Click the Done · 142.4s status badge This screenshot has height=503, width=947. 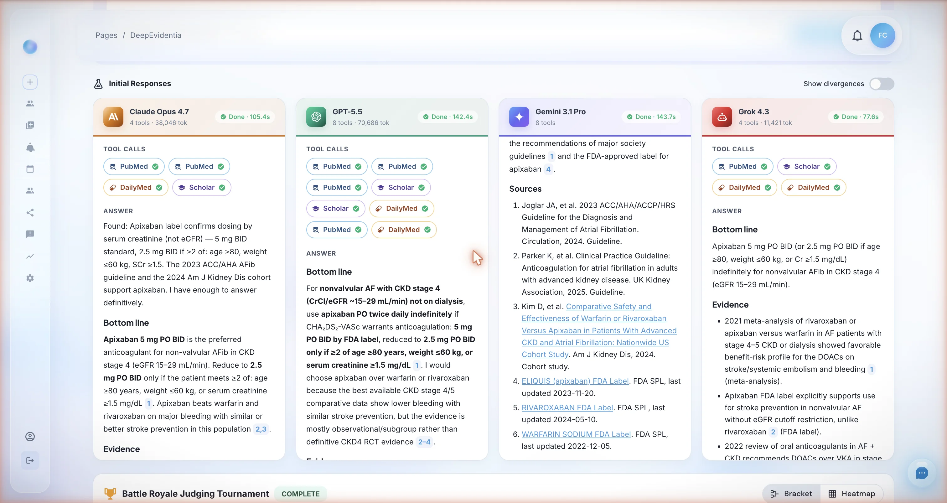coord(448,117)
